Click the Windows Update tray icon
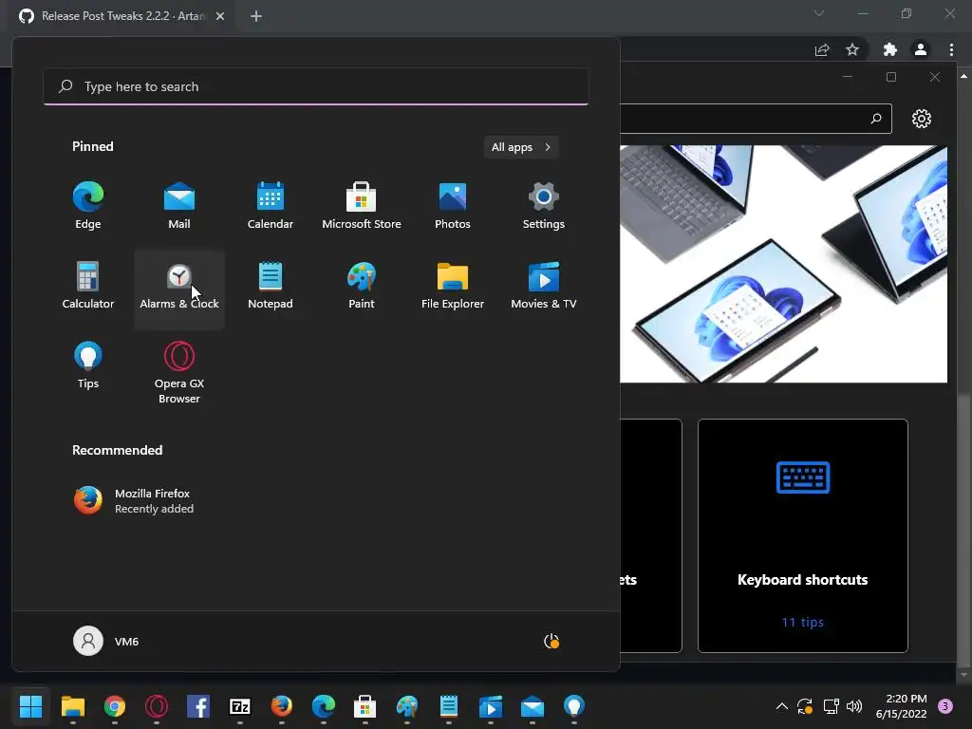The height and width of the screenshot is (729, 972). coord(805,706)
